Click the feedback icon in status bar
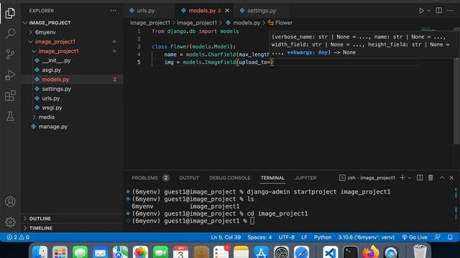This screenshot has height=258, width=460. tap(438, 237)
